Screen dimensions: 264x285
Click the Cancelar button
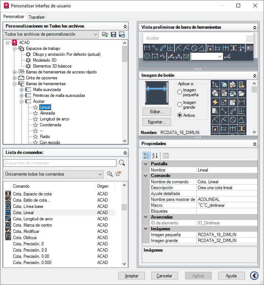click(x=164, y=276)
